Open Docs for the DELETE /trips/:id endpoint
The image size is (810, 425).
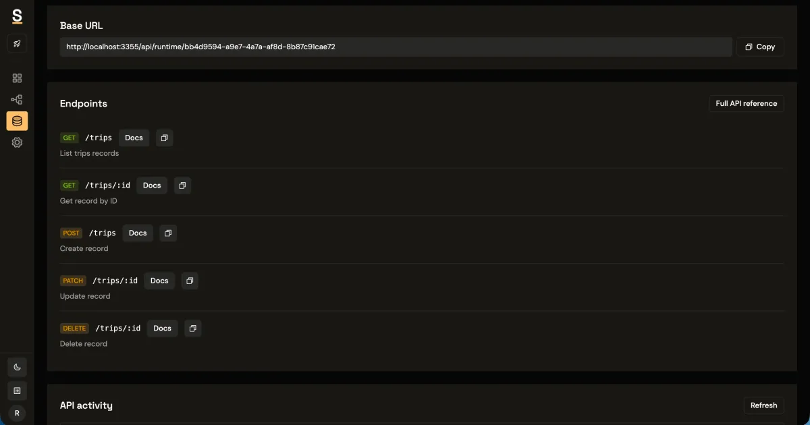pyautogui.click(x=162, y=328)
